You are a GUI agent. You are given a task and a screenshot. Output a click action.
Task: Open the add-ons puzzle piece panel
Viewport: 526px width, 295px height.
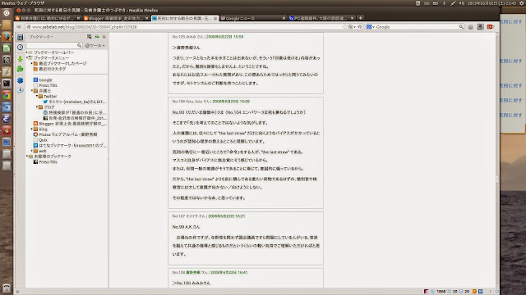pos(20,69)
